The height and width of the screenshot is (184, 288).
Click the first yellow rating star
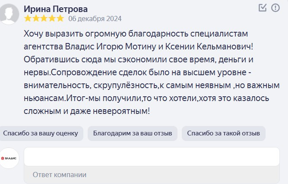click(x=28, y=18)
